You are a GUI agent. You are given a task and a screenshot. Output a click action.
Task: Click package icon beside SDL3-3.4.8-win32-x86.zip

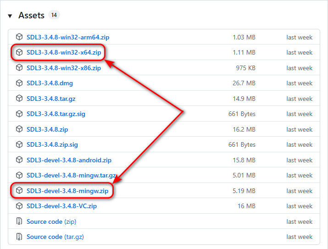coord(19,67)
